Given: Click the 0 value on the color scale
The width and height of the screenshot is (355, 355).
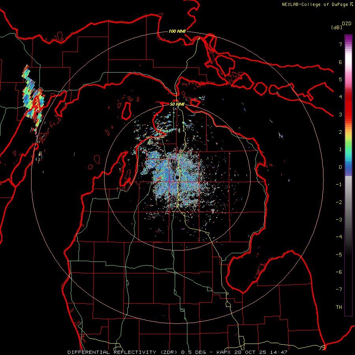Looking at the screenshot, I should tap(340, 167).
